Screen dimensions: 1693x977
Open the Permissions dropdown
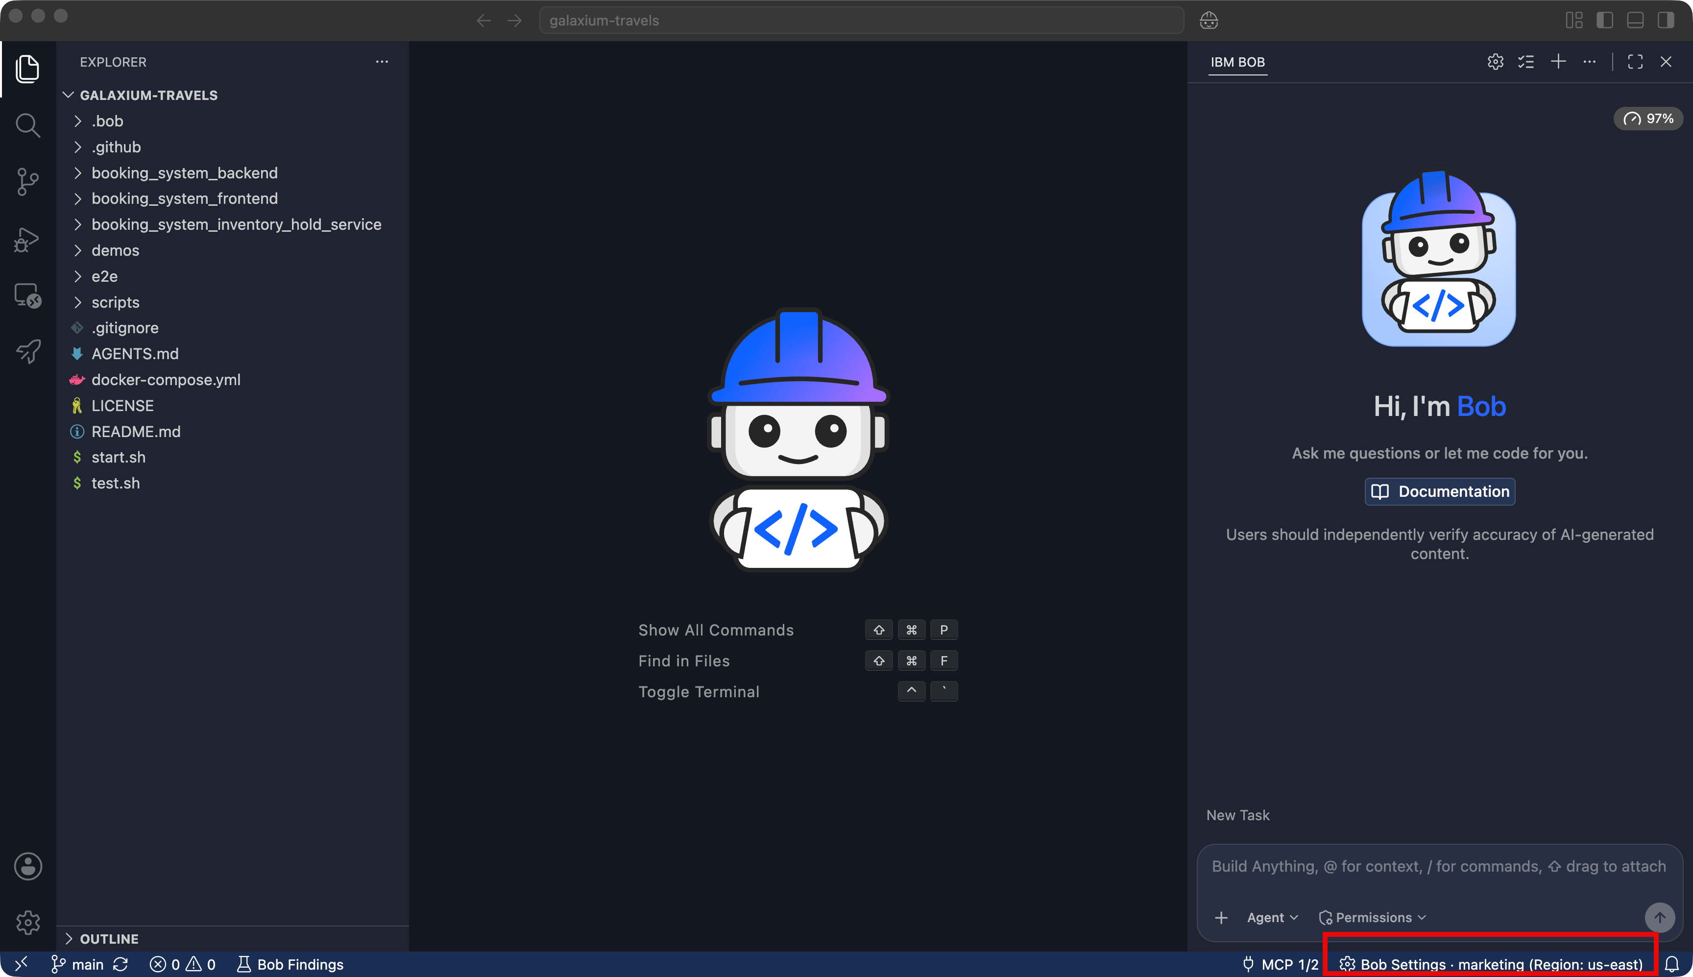(x=1372, y=917)
